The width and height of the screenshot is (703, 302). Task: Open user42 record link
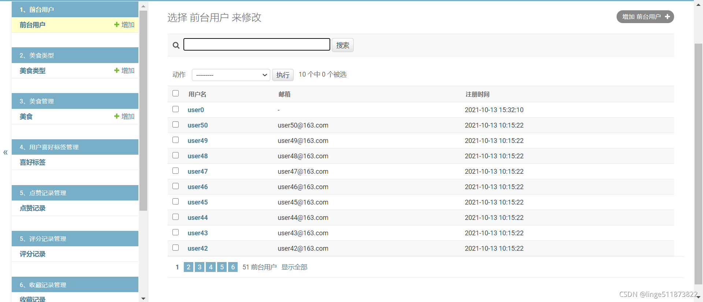tap(198, 248)
